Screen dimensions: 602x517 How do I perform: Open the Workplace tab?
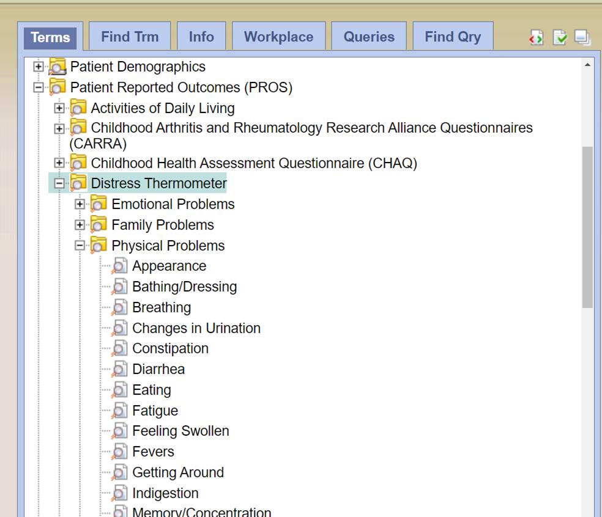coord(278,37)
